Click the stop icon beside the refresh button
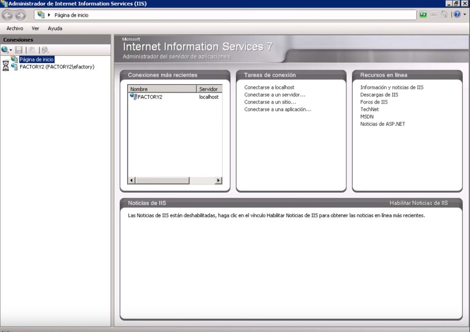 (x=433, y=14)
